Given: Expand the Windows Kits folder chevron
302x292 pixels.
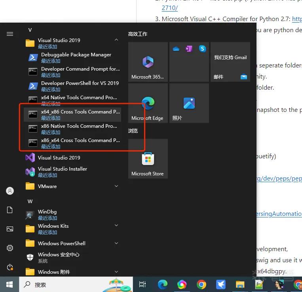Looking at the screenshot, I should 116,225.
